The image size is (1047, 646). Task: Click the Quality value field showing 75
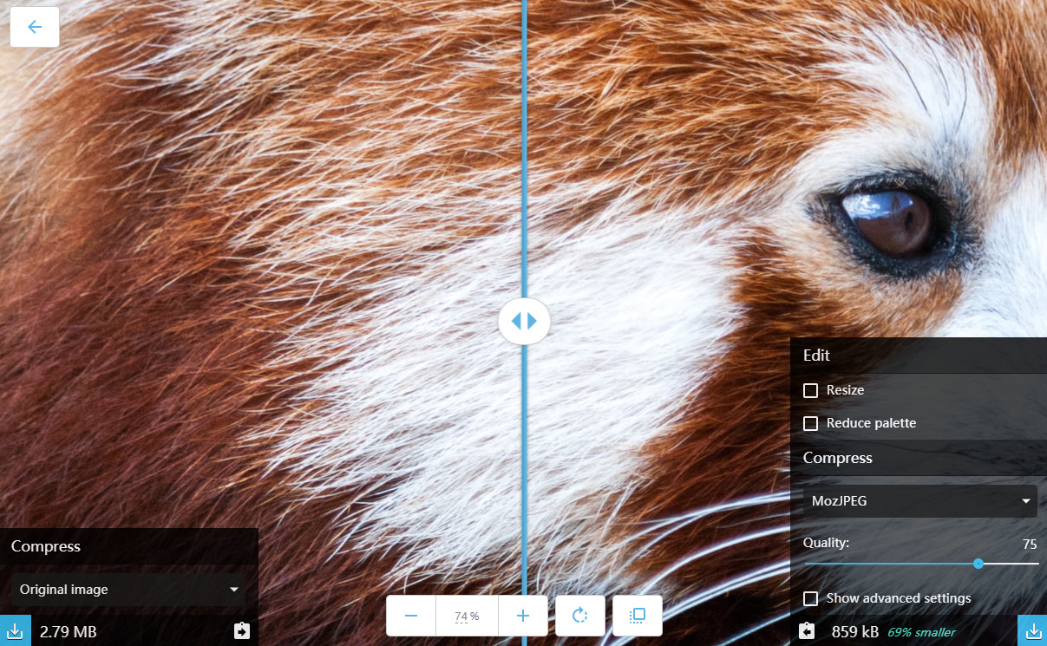(1029, 545)
